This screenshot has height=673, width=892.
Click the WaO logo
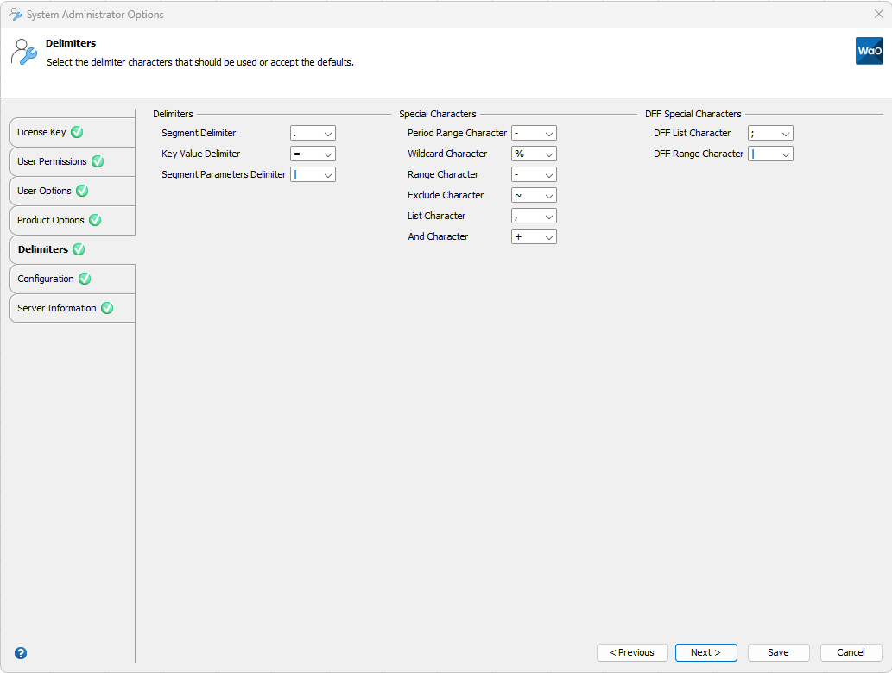(x=869, y=51)
